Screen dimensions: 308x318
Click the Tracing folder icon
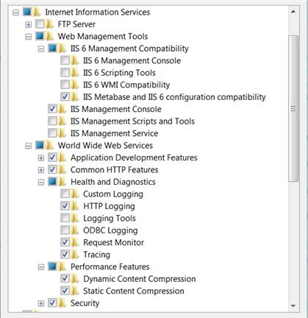[75, 255]
